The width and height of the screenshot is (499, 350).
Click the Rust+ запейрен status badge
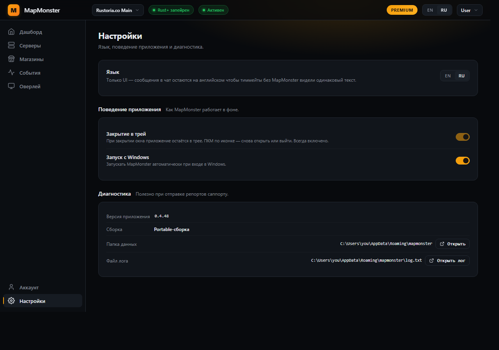[171, 10]
